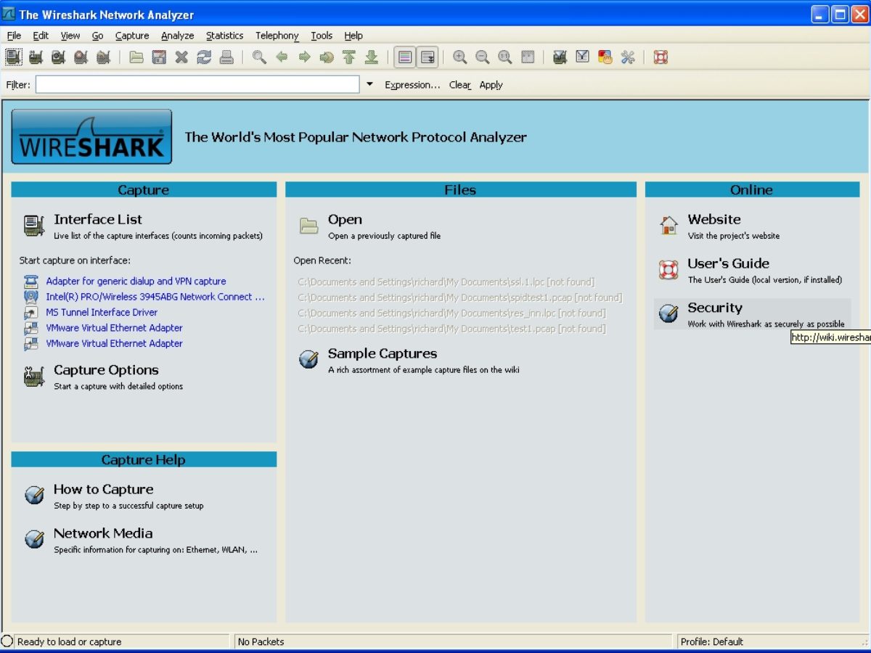Image resolution: width=871 pixels, height=653 pixels.
Task: Open the Edit menu
Action: [x=41, y=36]
